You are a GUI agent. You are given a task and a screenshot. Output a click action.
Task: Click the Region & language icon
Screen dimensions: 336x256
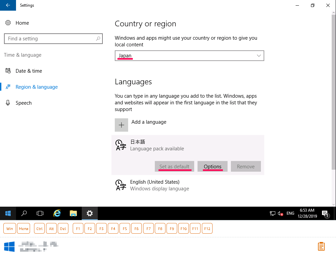tap(8, 87)
